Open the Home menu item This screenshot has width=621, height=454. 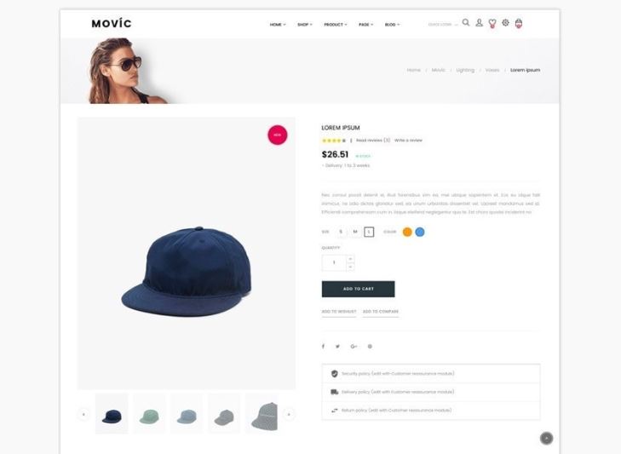pos(278,25)
